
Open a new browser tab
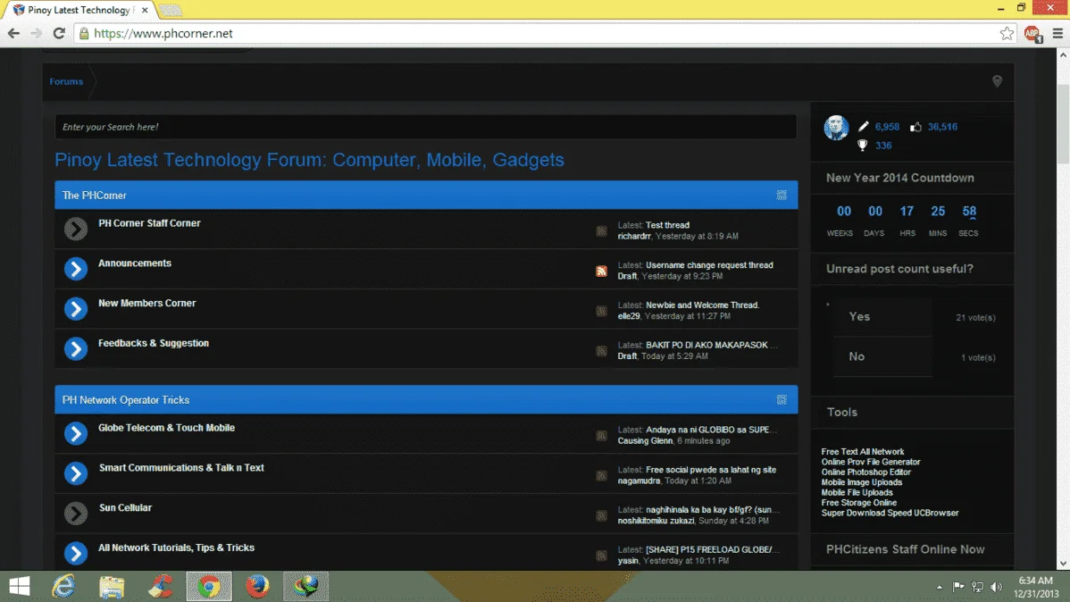[171, 10]
